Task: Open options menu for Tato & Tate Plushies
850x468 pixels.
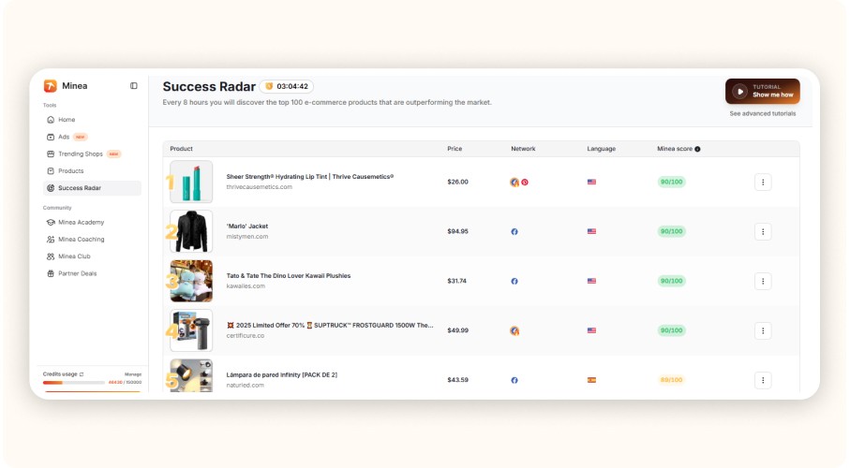Action: (763, 281)
